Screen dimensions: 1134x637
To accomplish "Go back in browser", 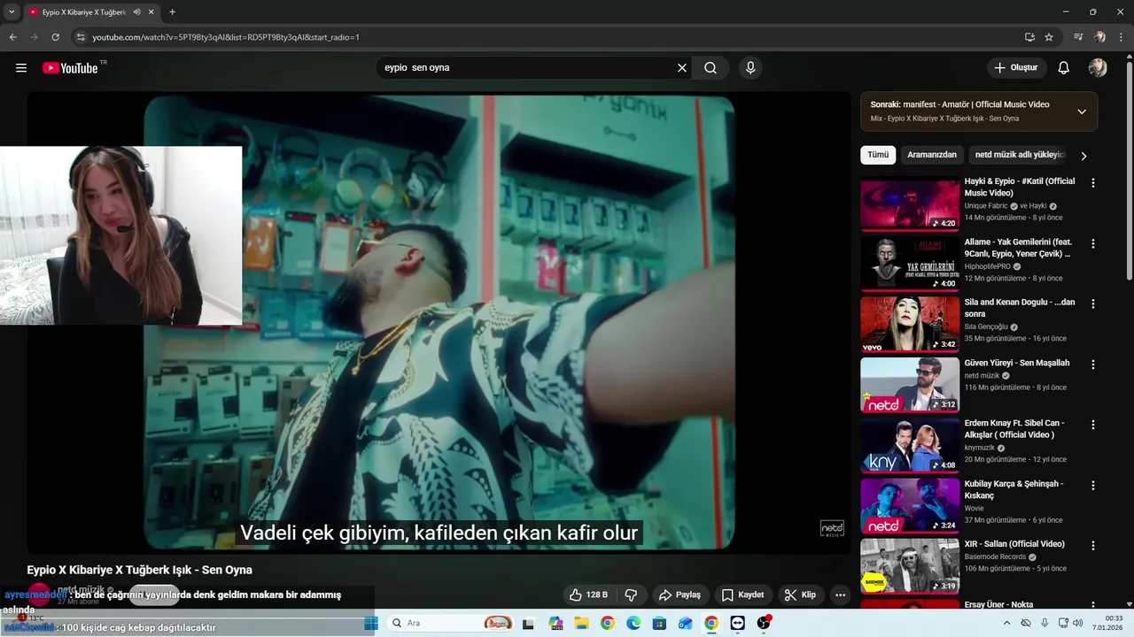I will point(13,37).
